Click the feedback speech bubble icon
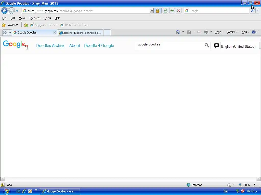This screenshot has width=261, height=195. (216, 45)
